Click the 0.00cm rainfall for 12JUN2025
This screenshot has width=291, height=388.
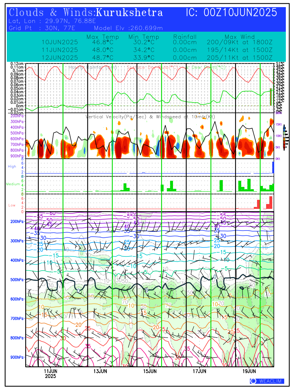pos(185,58)
